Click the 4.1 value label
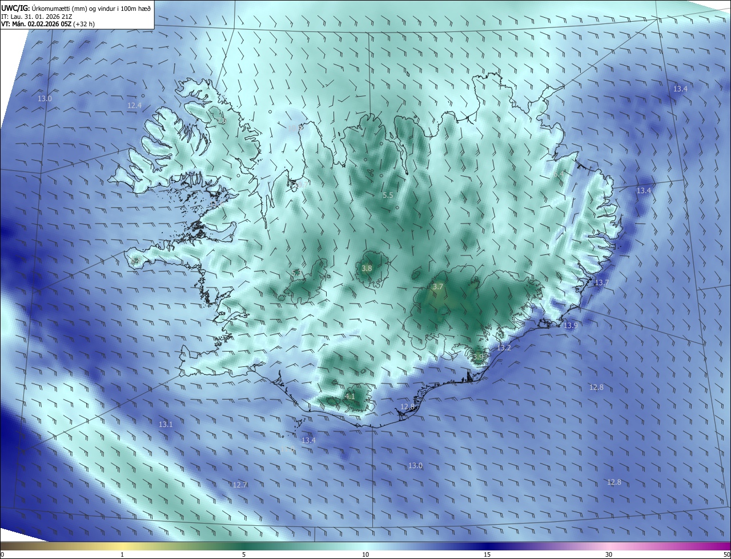The image size is (731, 559). [x=350, y=396]
